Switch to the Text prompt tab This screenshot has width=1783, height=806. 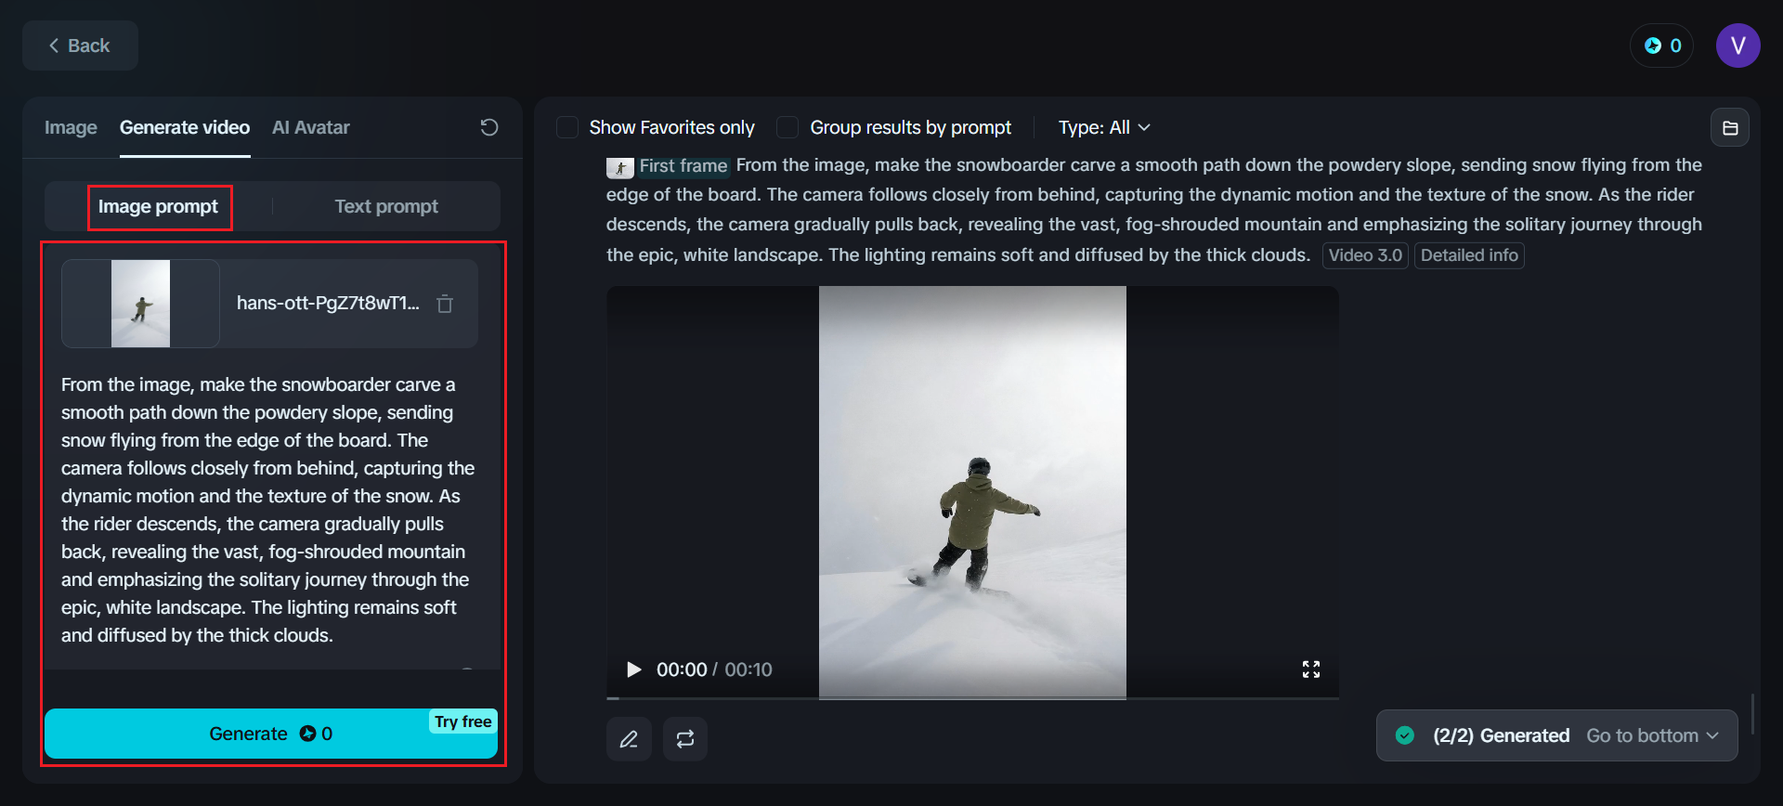click(x=386, y=206)
